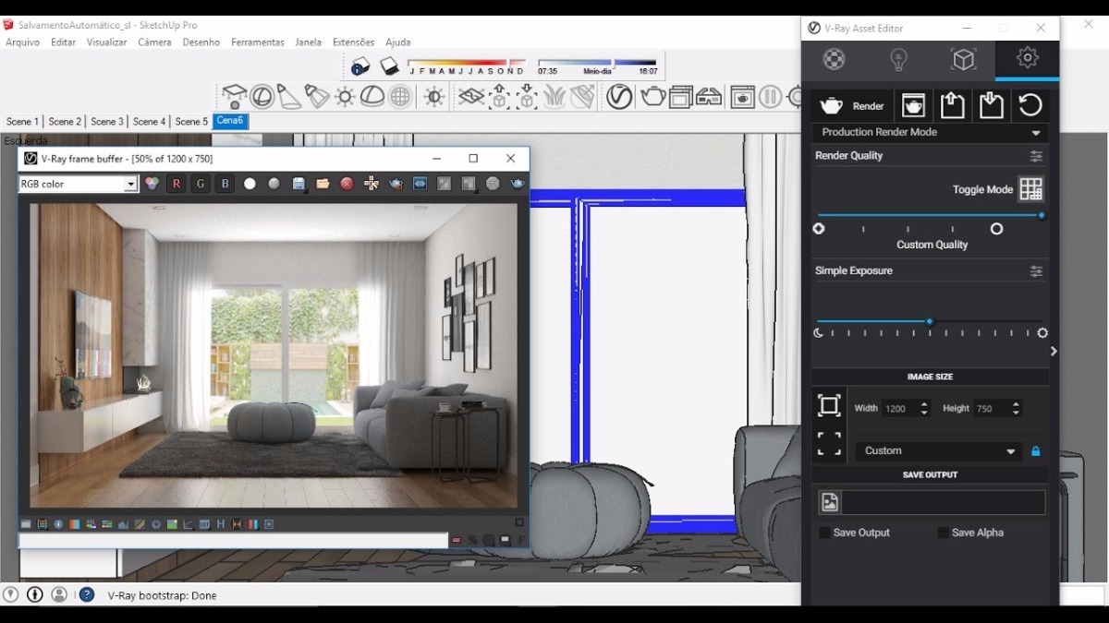Load image with folder icon in frame buffer
This screenshot has height=623, width=1109.
click(323, 184)
